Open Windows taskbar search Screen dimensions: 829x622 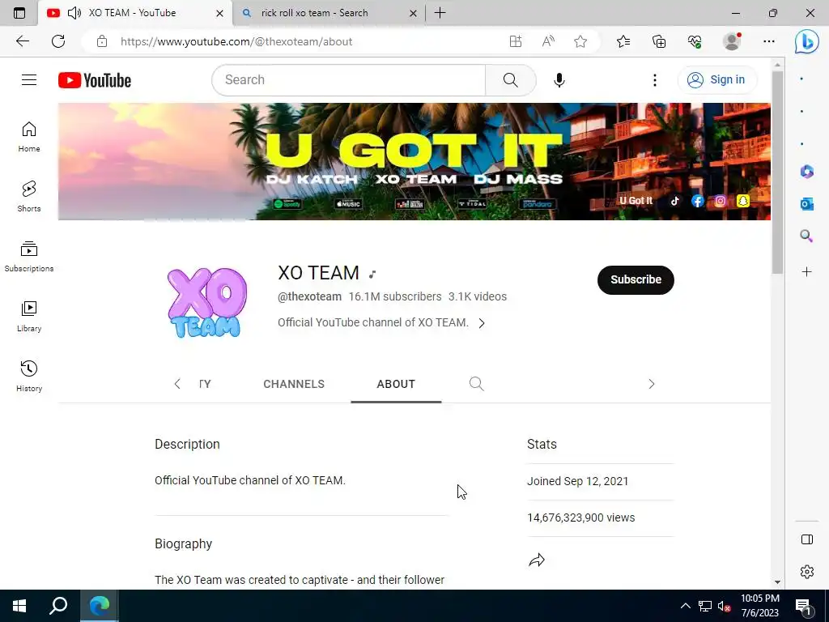coord(58,606)
